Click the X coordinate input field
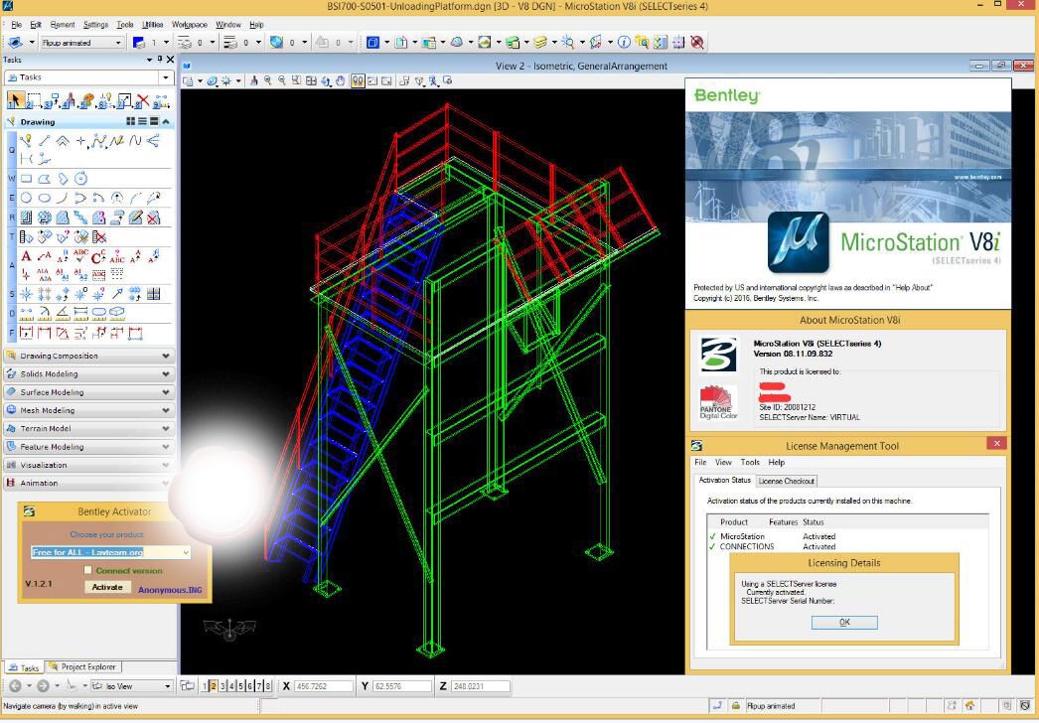The height and width of the screenshot is (723, 1039). [324, 686]
